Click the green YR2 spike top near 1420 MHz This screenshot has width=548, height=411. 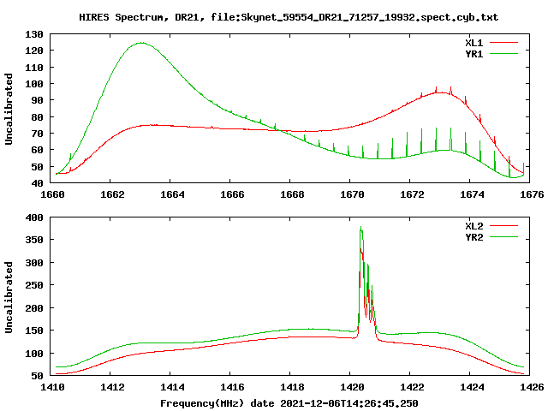(x=361, y=227)
